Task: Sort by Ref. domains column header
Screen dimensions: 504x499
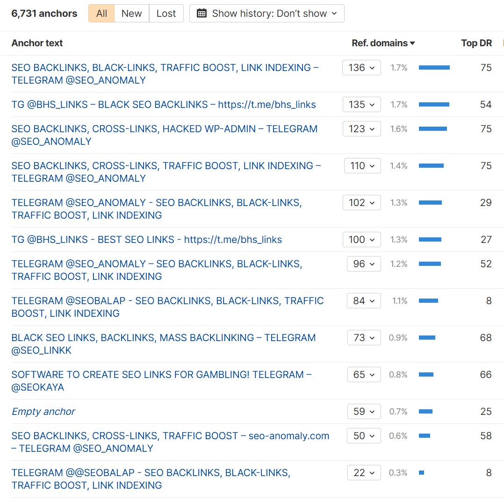Action: 383,43
